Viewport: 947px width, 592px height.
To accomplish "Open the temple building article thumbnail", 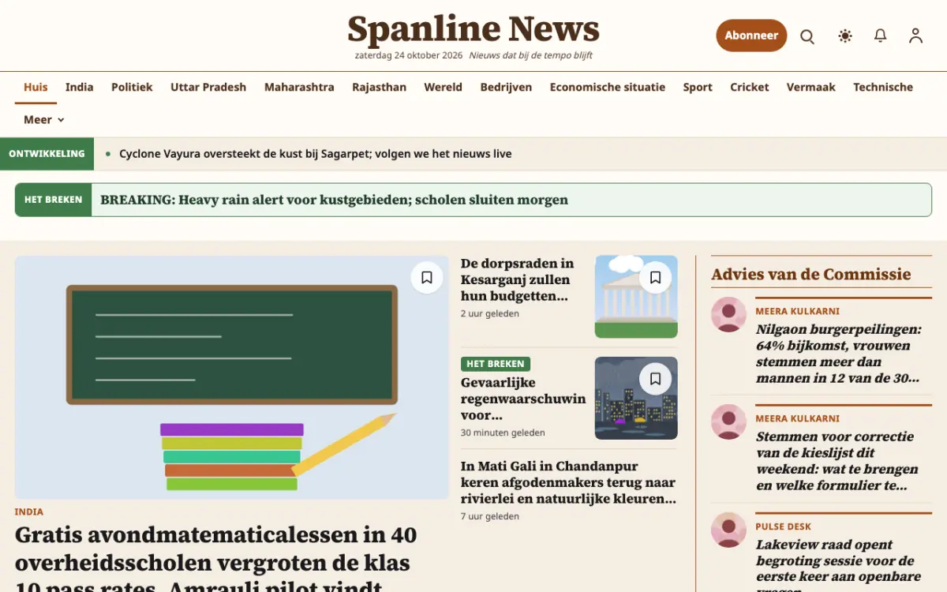I will [x=636, y=297].
